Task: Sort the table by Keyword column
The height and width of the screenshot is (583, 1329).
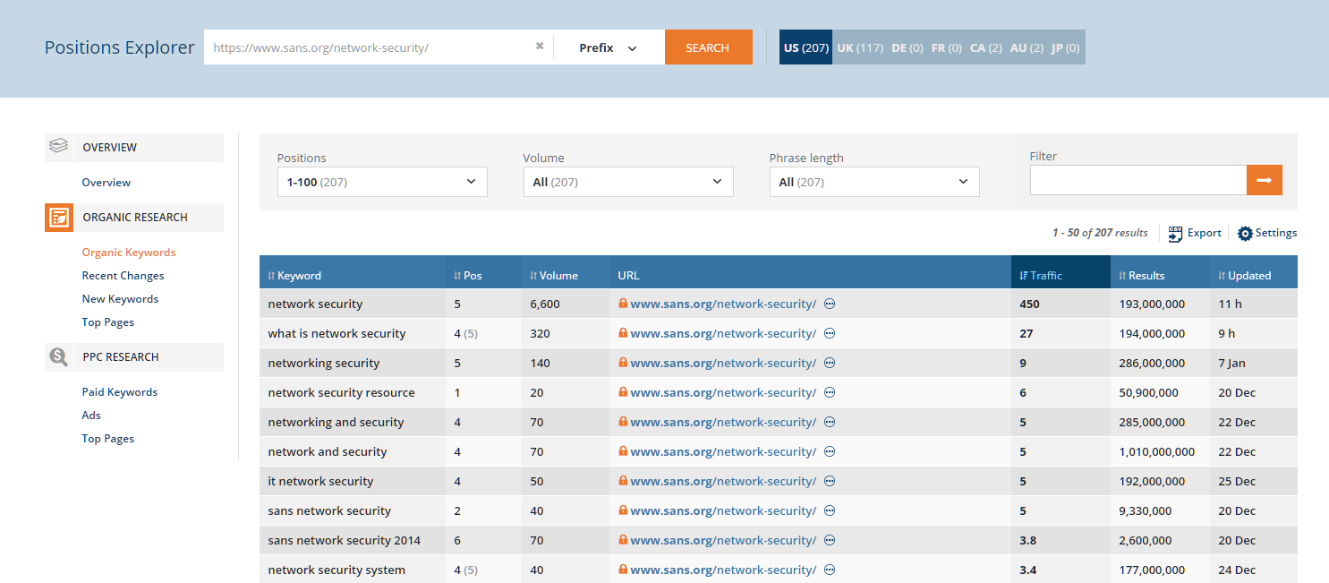Action: [x=294, y=275]
